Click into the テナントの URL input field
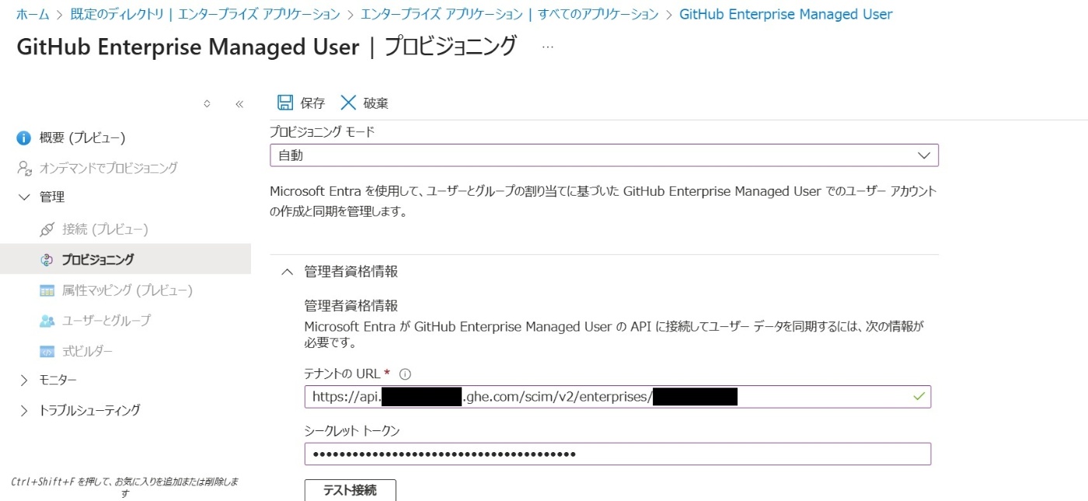Screen dimensions: 1088x501 click(617, 397)
